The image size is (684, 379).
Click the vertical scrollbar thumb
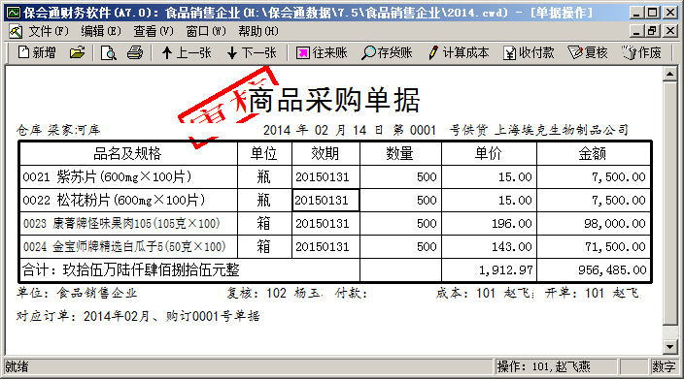click(x=669, y=204)
